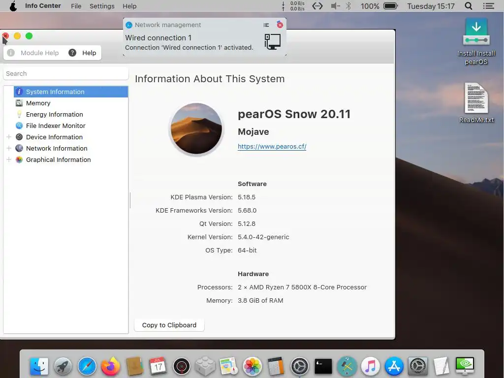Select Device Information in the sidebar
The image size is (504, 378).
(x=71, y=137)
